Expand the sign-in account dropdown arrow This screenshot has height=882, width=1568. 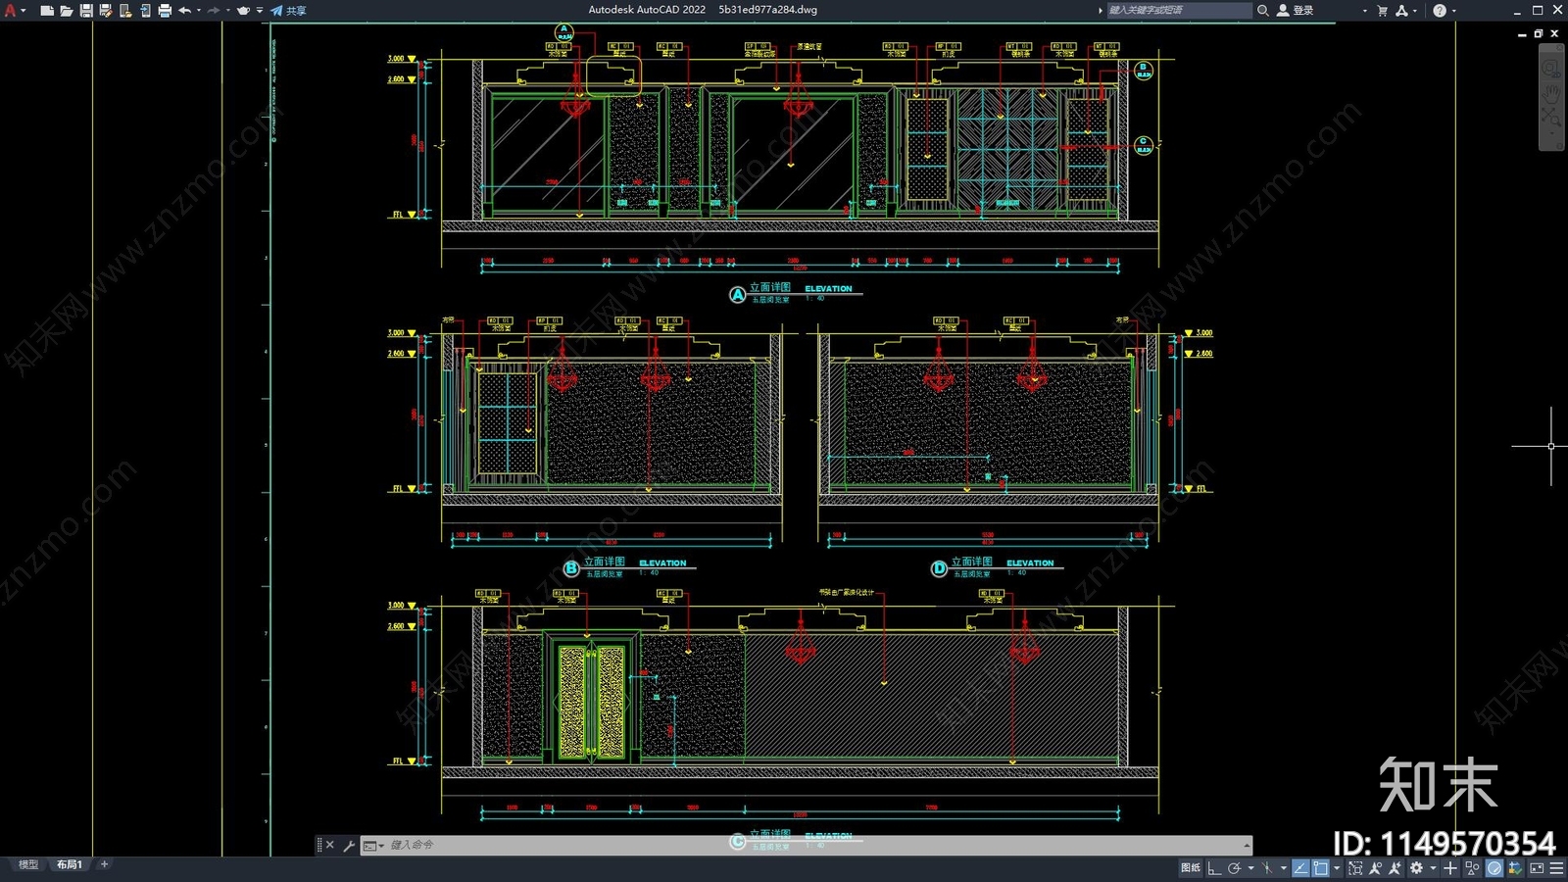(1364, 10)
